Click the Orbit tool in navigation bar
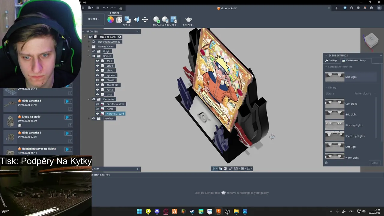 213,169
